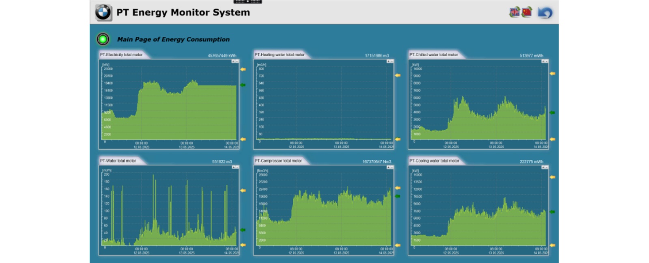Open the PT-Heating water total meter tab
649x263 pixels.
click(x=279, y=55)
